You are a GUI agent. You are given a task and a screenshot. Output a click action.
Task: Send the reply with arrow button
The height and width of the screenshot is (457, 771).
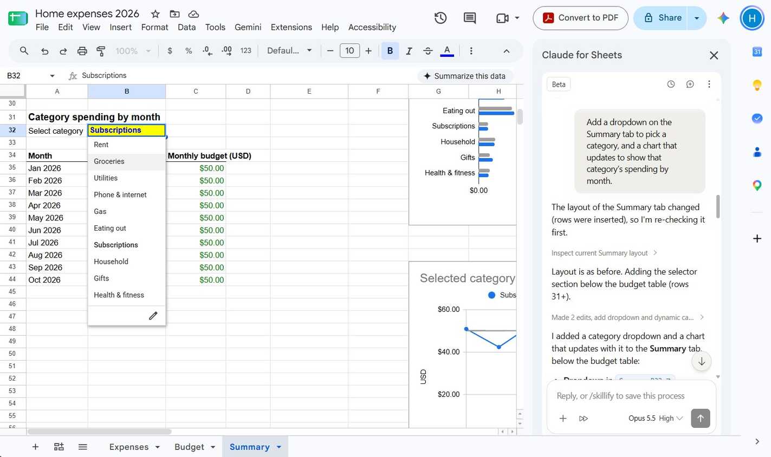tap(701, 418)
